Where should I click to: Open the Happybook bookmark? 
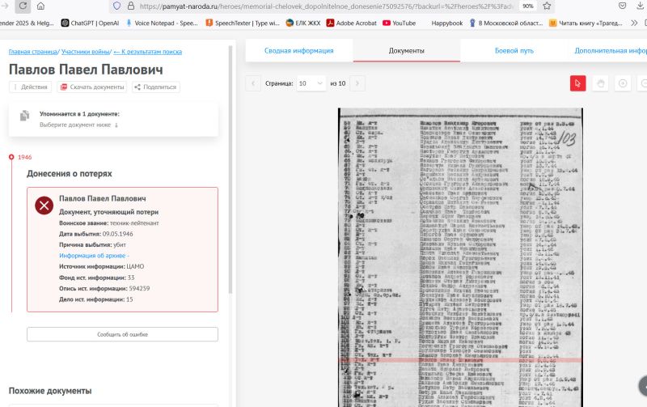click(x=447, y=23)
